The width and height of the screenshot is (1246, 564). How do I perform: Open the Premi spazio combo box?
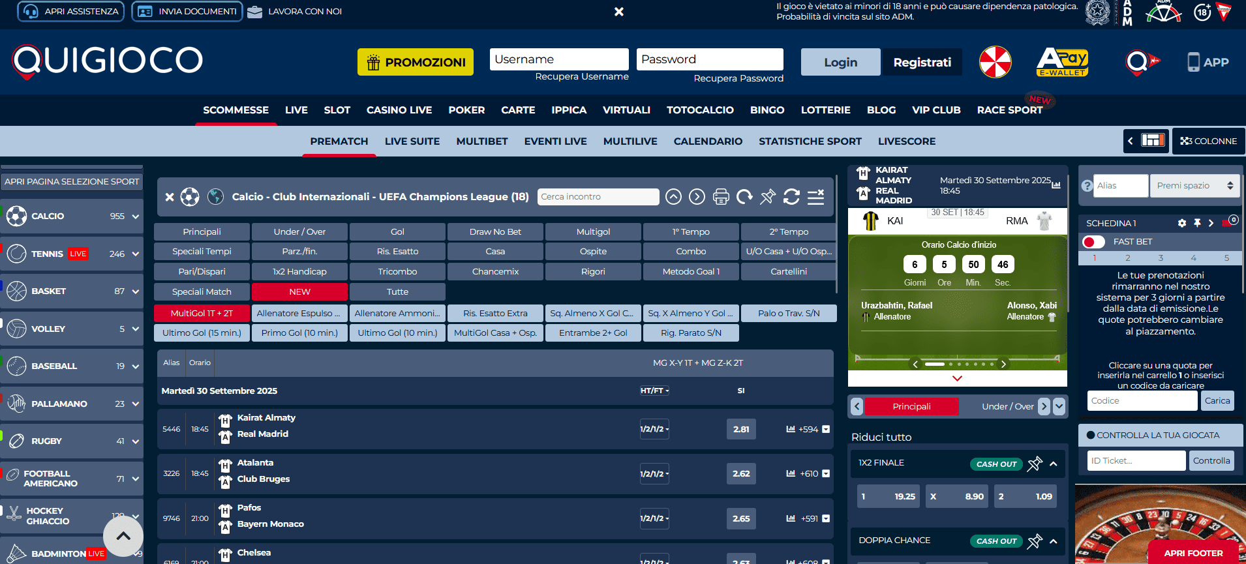[x=1195, y=186]
